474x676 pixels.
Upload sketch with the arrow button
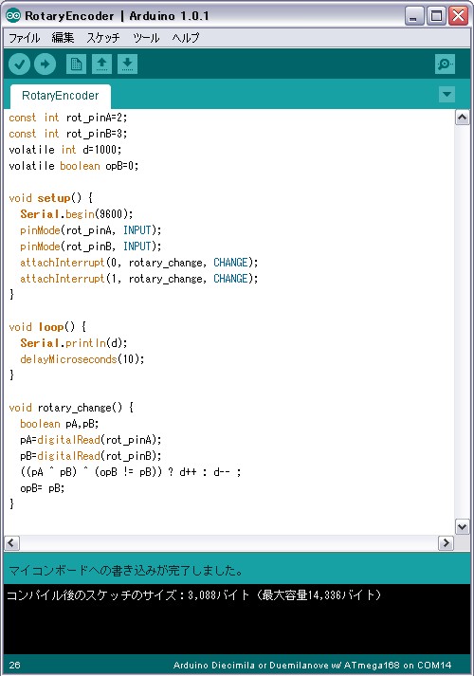tap(45, 64)
